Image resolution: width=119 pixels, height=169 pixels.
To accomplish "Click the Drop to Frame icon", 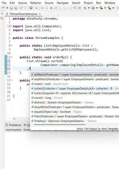I will 75,8.
